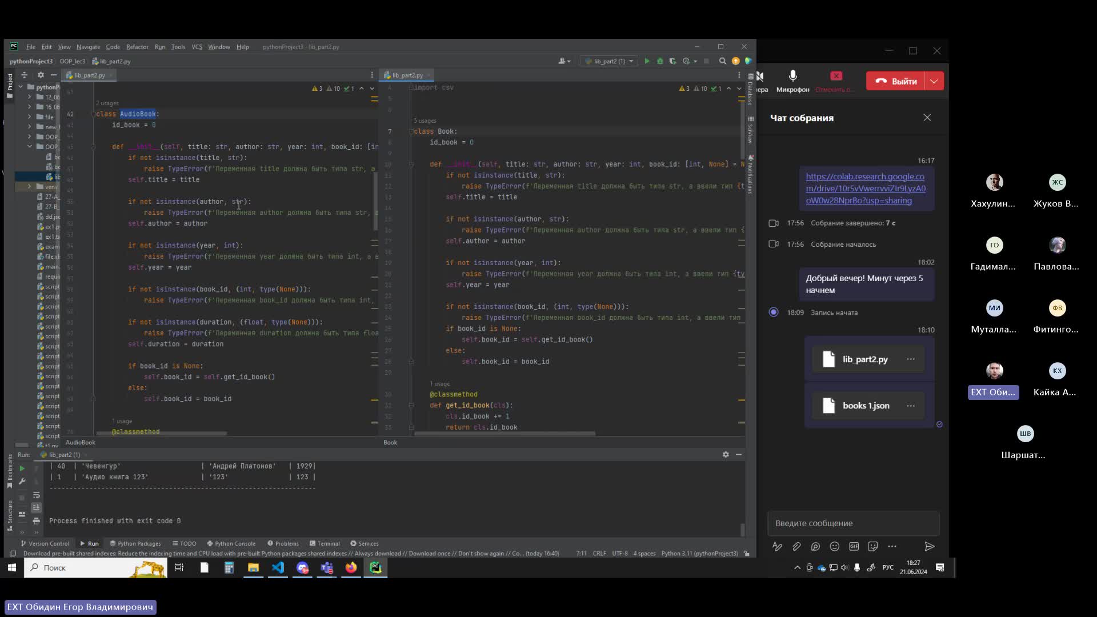
Task: Expand the file folder in Project tree
Action: click(x=29, y=117)
